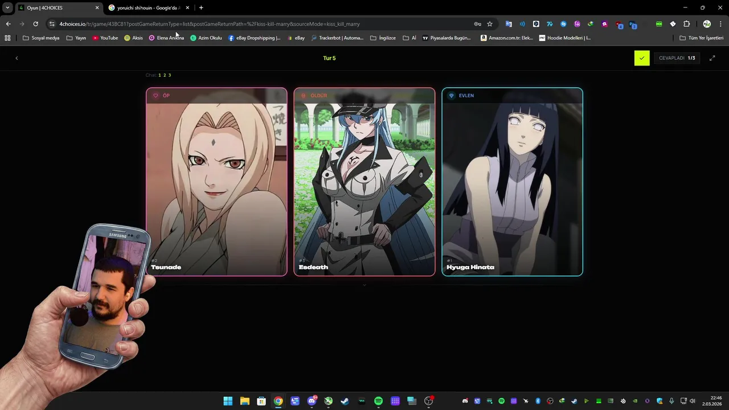Open the AI bookmark folder

409,38
